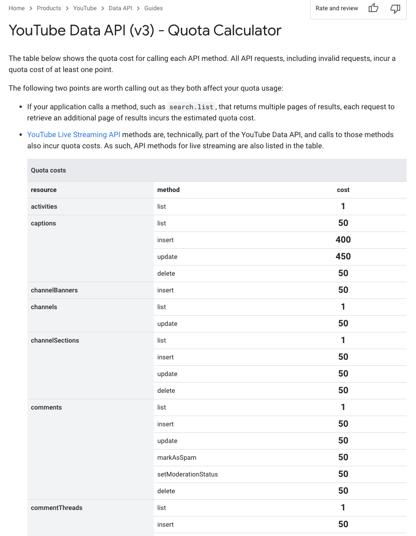The image size is (416, 536).
Task: Select the markAsSpam method cell
Action: tap(177, 457)
